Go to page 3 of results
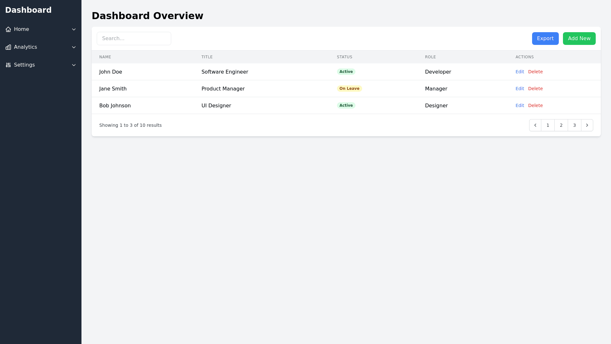Image resolution: width=611 pixels, height=344 pixels. (574, 125)
